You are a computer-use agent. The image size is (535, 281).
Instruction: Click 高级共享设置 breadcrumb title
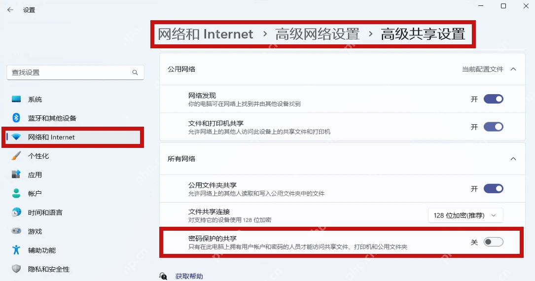click(423, 34)
